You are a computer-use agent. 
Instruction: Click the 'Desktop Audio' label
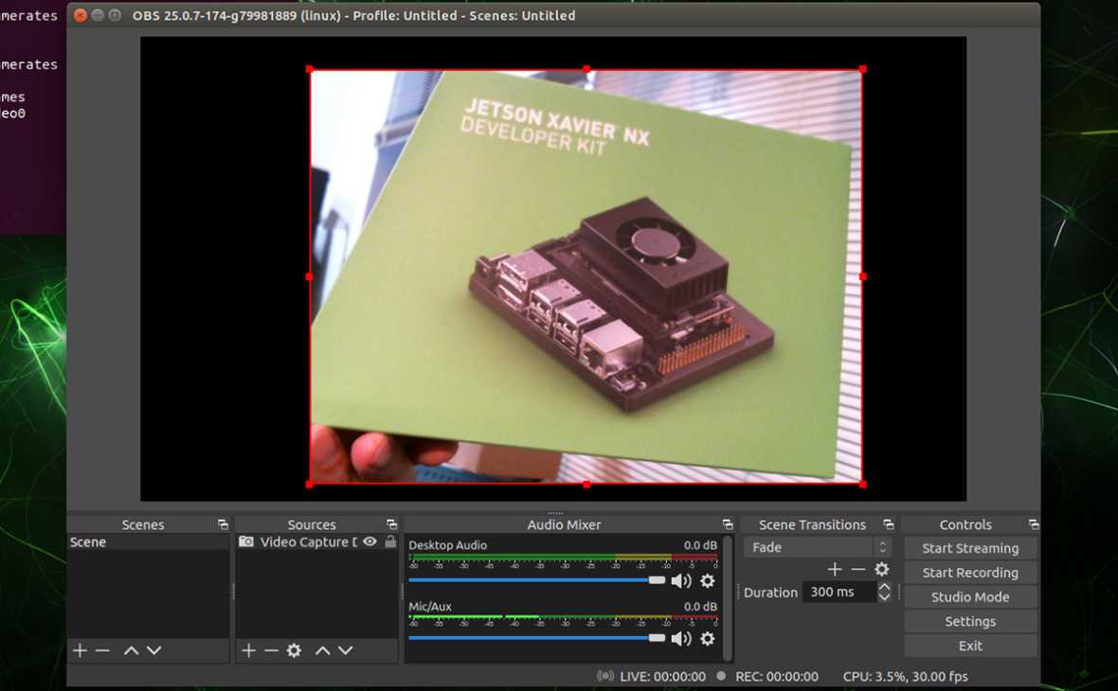pos(448,545)
